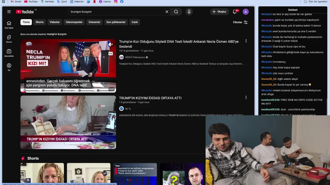The height and width of the screenshot is (185, 330).
Task: Open the YouTube hamburger guide menu
Action: 9,12
